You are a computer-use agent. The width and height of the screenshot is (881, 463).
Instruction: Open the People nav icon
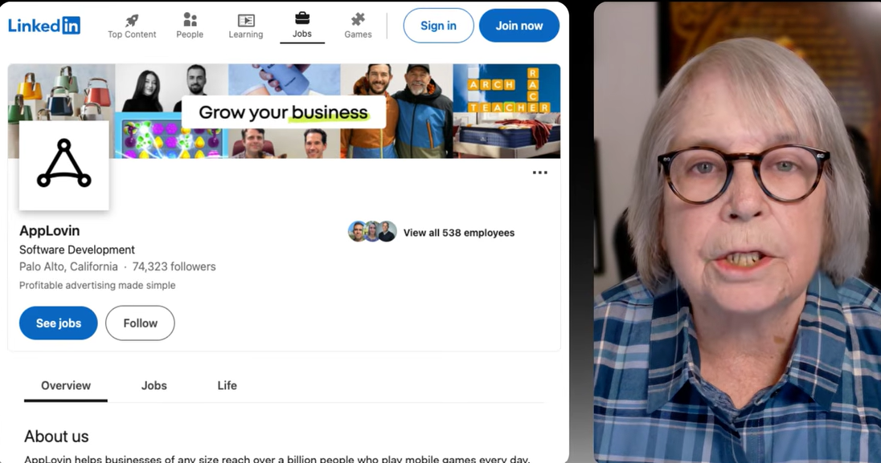pos(190,20)
